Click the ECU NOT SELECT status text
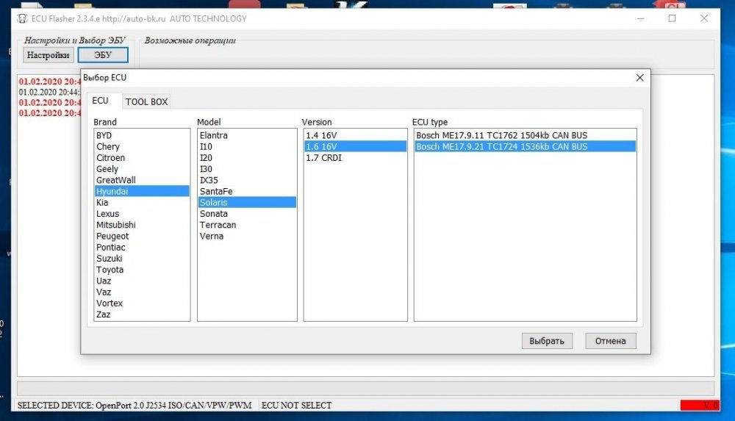 296,406
